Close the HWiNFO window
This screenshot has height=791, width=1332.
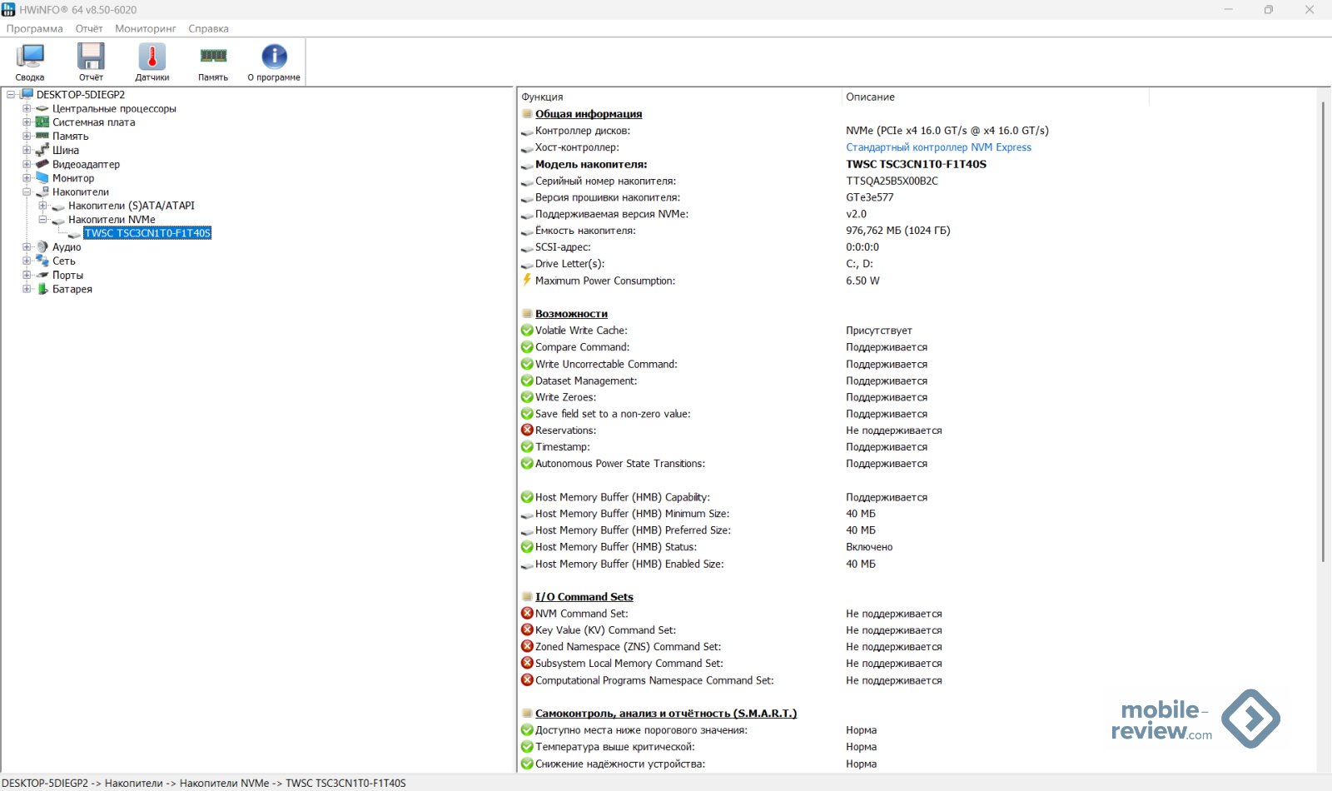click(1310, 10)
